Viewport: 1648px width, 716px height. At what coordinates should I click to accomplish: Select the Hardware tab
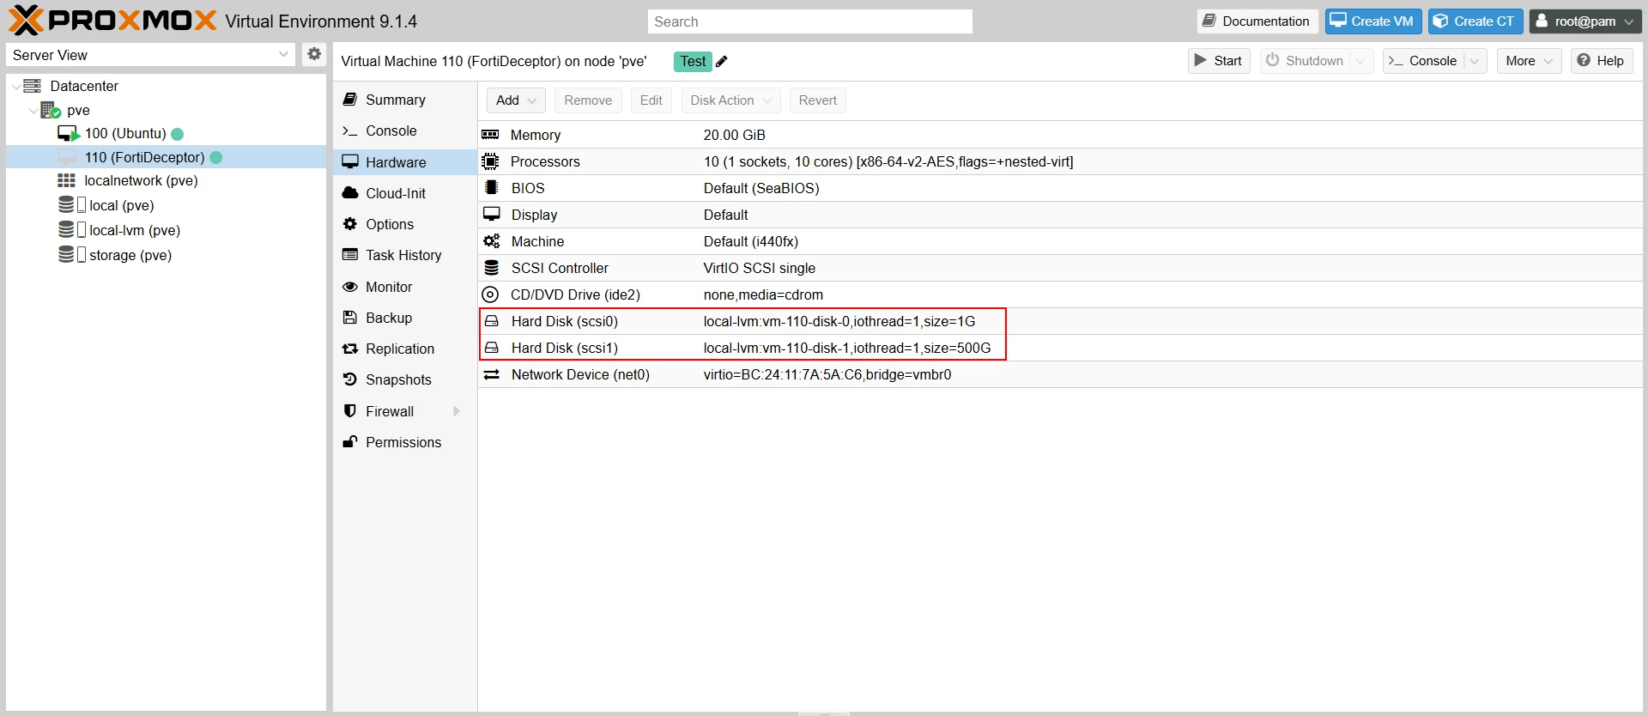tap(405, 162)
